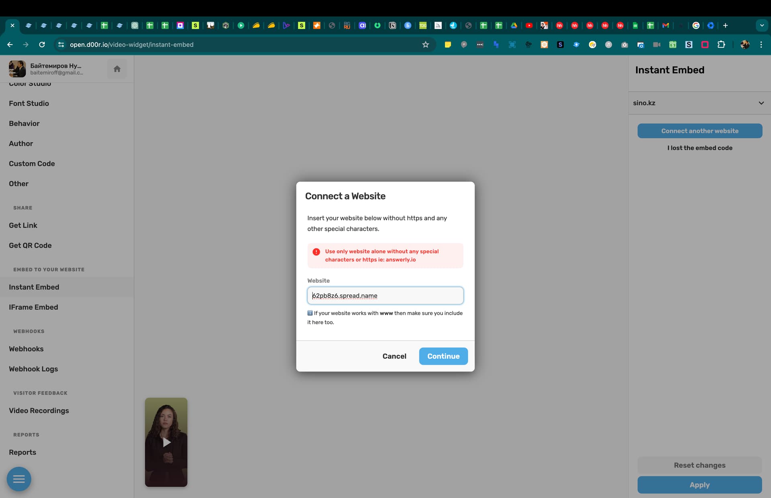Click 'I lost the embed code' link
This screenshot has width=771, height=498.
[x=700, y=148]
